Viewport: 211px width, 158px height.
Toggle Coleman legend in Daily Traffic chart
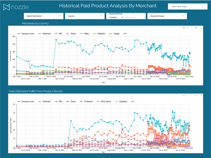86,101
